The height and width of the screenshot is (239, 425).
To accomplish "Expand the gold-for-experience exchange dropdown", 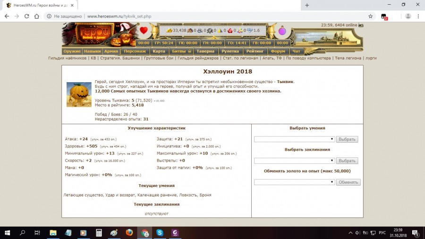I will pos(294,182).
